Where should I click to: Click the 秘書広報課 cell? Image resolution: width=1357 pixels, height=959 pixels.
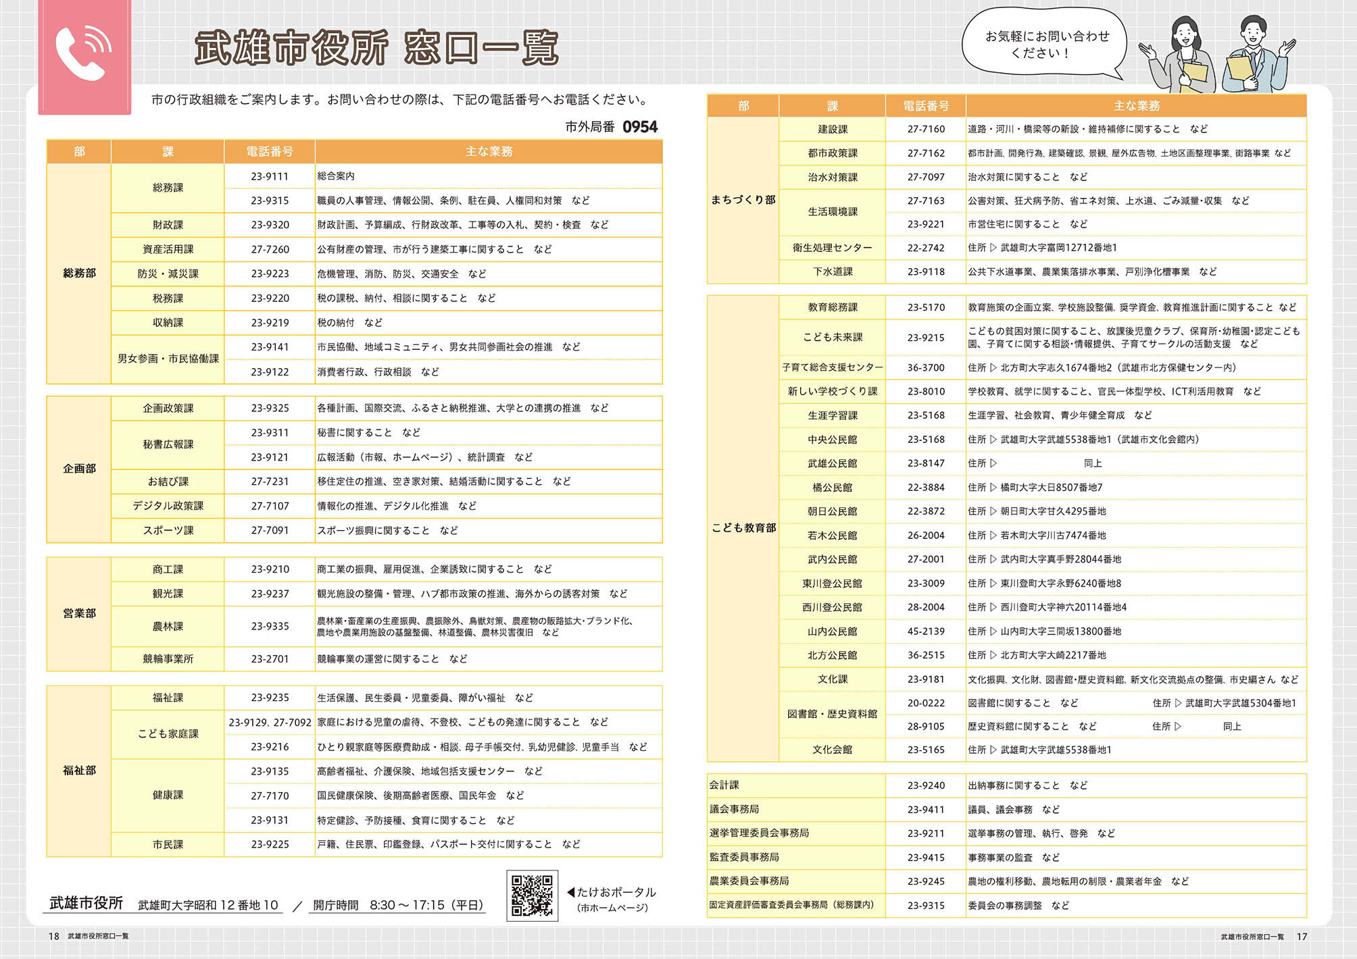point(168,444)
